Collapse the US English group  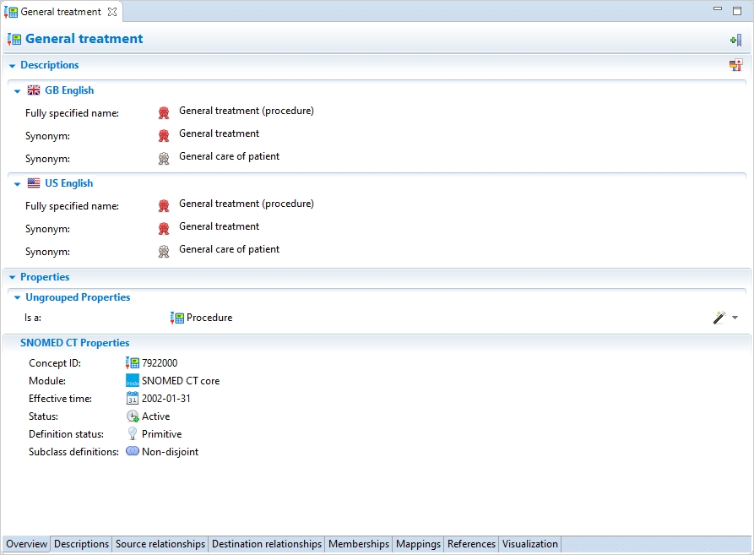tap(17, 183)
